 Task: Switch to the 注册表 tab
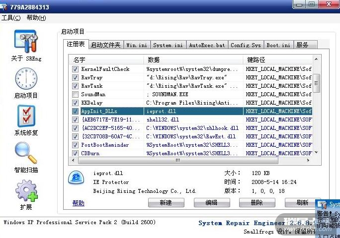pyautogui.click(x=76, y=44)
